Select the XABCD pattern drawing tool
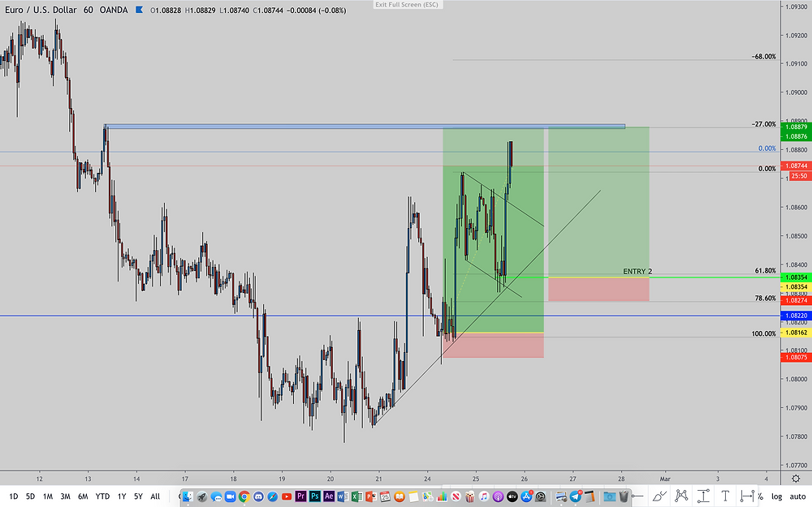 click(x=681, y=496)
